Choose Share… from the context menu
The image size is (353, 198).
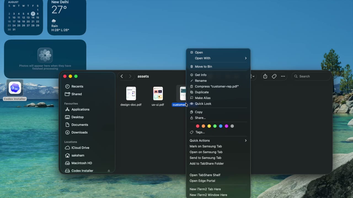218,118
